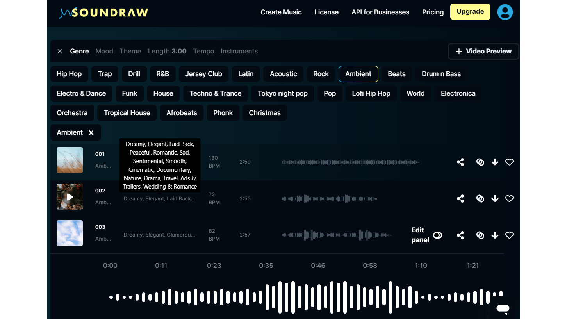The width and height of the screenshot is (567, 319).
Task: Favorite track 002 with the heart
Action: click(509, 198)
